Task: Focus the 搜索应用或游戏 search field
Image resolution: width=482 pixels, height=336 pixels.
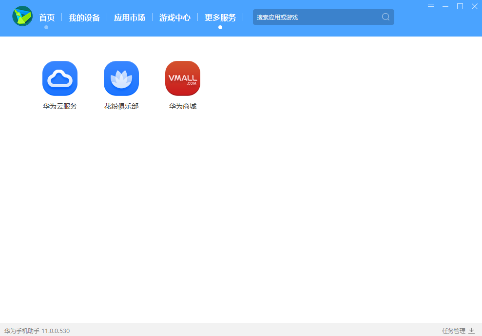Action: click(x=324, y=17)
